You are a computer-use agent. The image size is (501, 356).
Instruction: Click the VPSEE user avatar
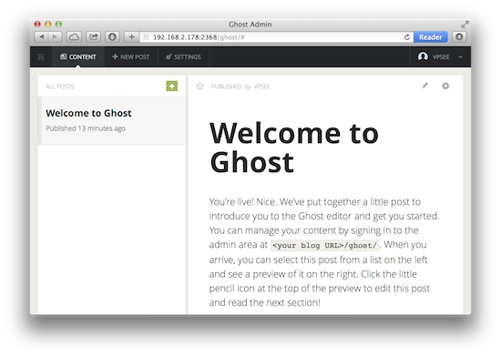(x=423, y=56)
